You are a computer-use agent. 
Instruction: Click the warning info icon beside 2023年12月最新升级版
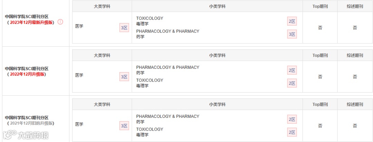point(60,22)
